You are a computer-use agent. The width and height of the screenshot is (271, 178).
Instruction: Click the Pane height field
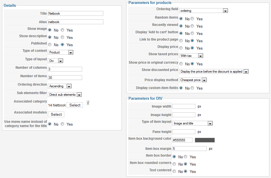(x=184, y=132)
